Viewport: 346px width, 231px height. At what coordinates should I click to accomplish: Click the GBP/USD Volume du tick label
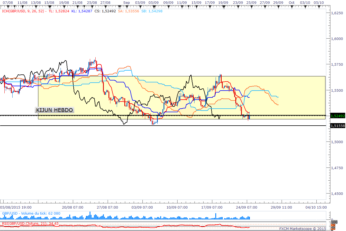[31, 213]
